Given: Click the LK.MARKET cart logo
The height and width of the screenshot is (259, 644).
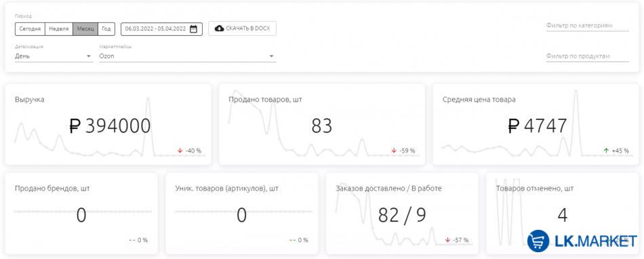Looking at the screenshot, I should 538,241.
